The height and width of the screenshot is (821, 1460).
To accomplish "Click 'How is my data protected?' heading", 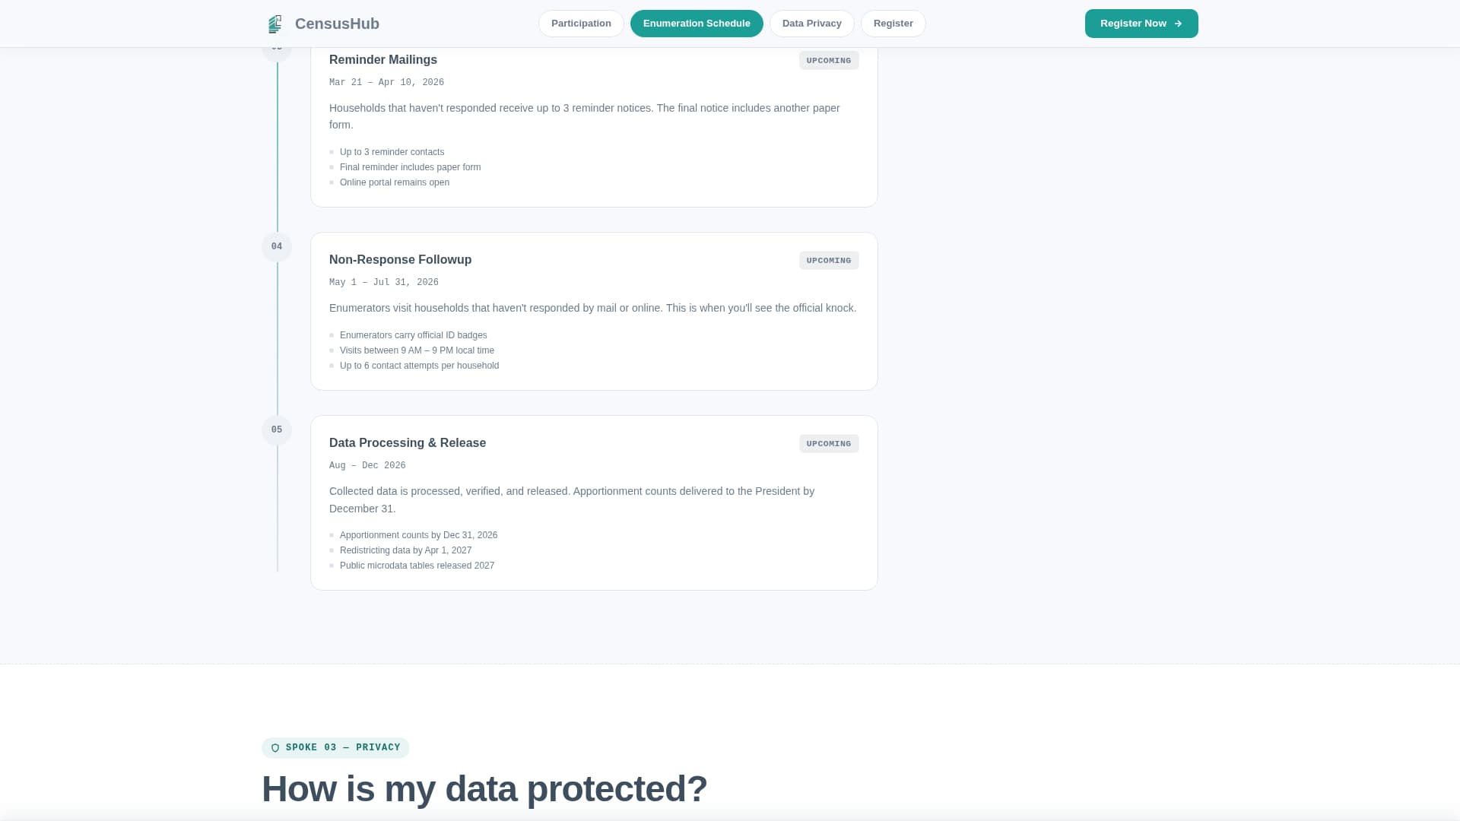I will (x=484, y=789).
